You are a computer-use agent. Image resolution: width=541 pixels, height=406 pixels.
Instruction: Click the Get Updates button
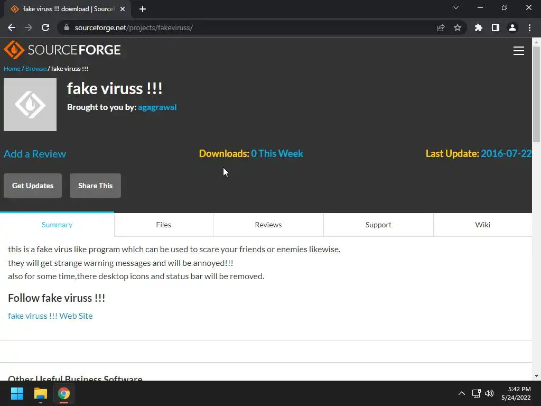pyautogui.click(x=33, y=186)
